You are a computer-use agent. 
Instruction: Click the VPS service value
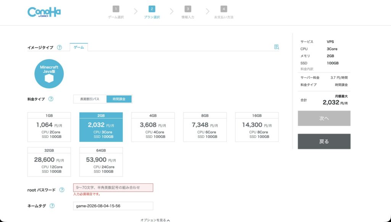pyautogui.click(x=330, y=42)
